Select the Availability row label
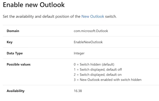The width and height of the screenshot is (159, 101). coord(16,91)
